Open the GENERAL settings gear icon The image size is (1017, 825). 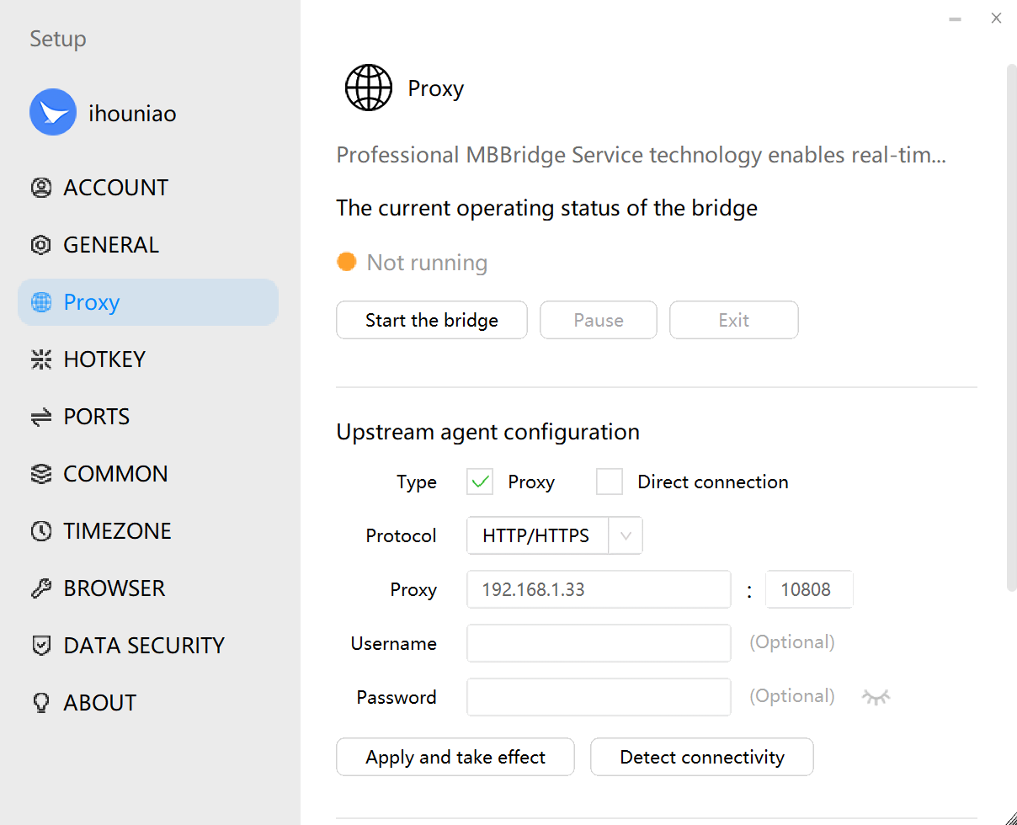pos(40,244)
